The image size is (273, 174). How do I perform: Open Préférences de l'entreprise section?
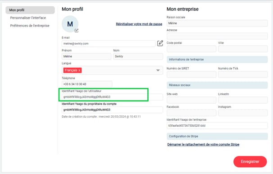30,26
